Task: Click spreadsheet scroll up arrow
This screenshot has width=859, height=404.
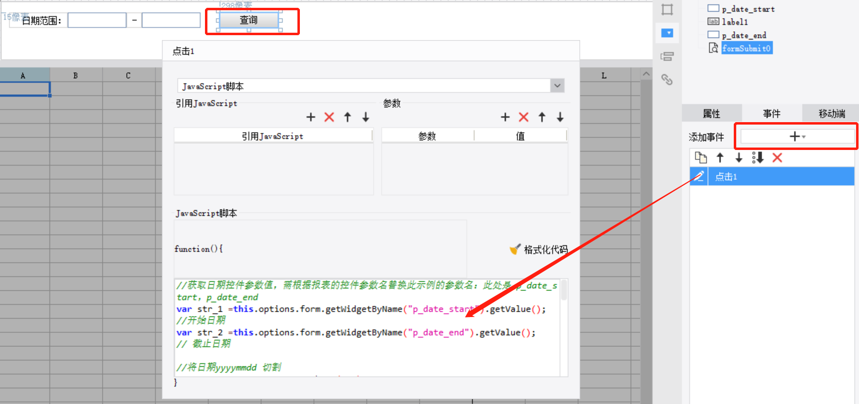Action: point(646,74)
